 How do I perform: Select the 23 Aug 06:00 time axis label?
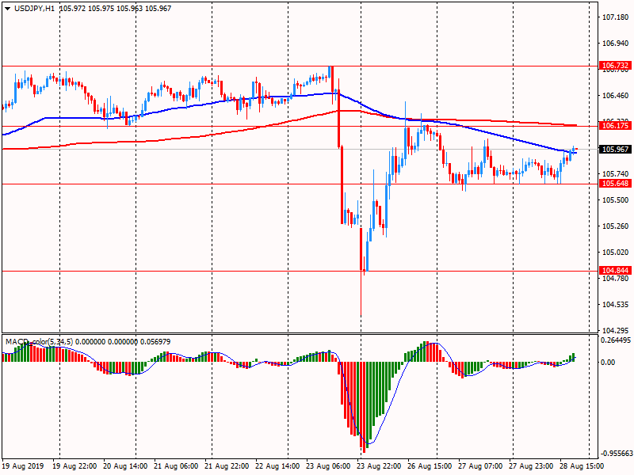[x=328, y=466]
